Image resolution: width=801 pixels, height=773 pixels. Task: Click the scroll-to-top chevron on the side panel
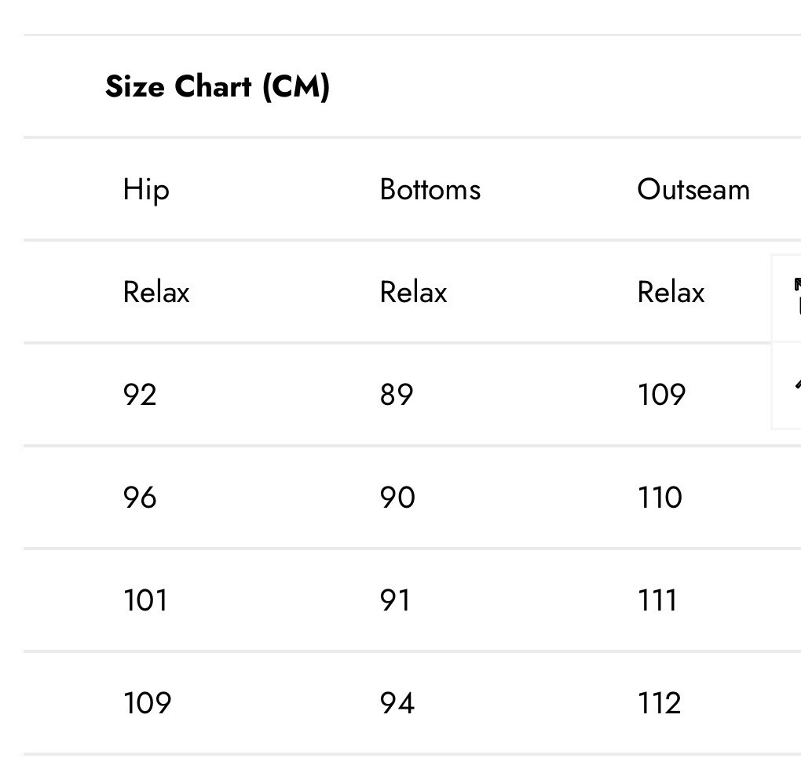coord(797,384)
